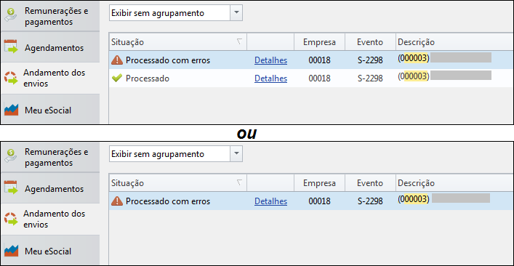This screenshot has width=514, height=266.
Task: Go to Agendamentos tab in the upper sidebar
Action: [x=50, y=47]
